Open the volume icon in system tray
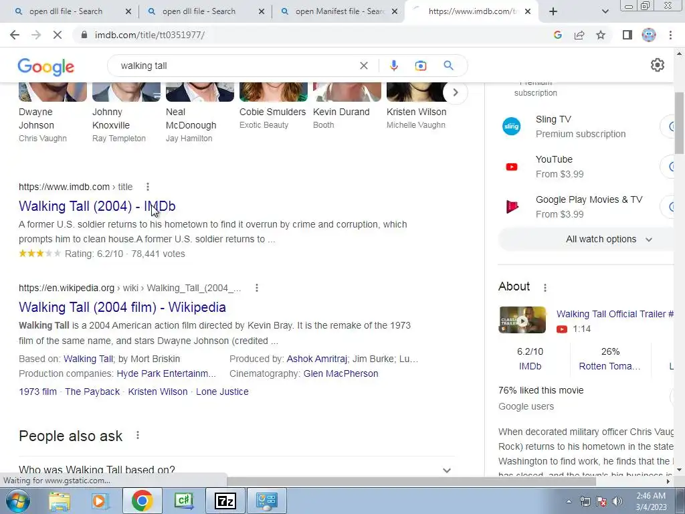The width and height of the screenshot is (685, 514). click(617, 501)
